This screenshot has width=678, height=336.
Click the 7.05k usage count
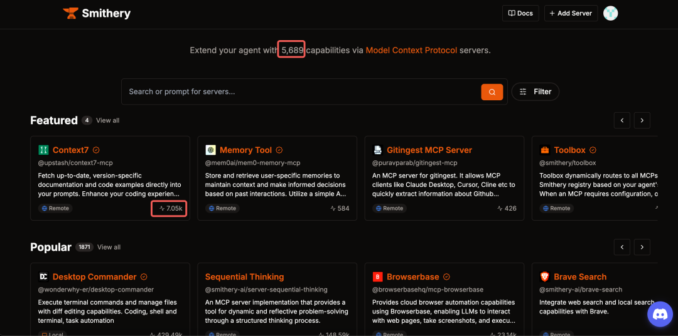click(x=171, y=208)
